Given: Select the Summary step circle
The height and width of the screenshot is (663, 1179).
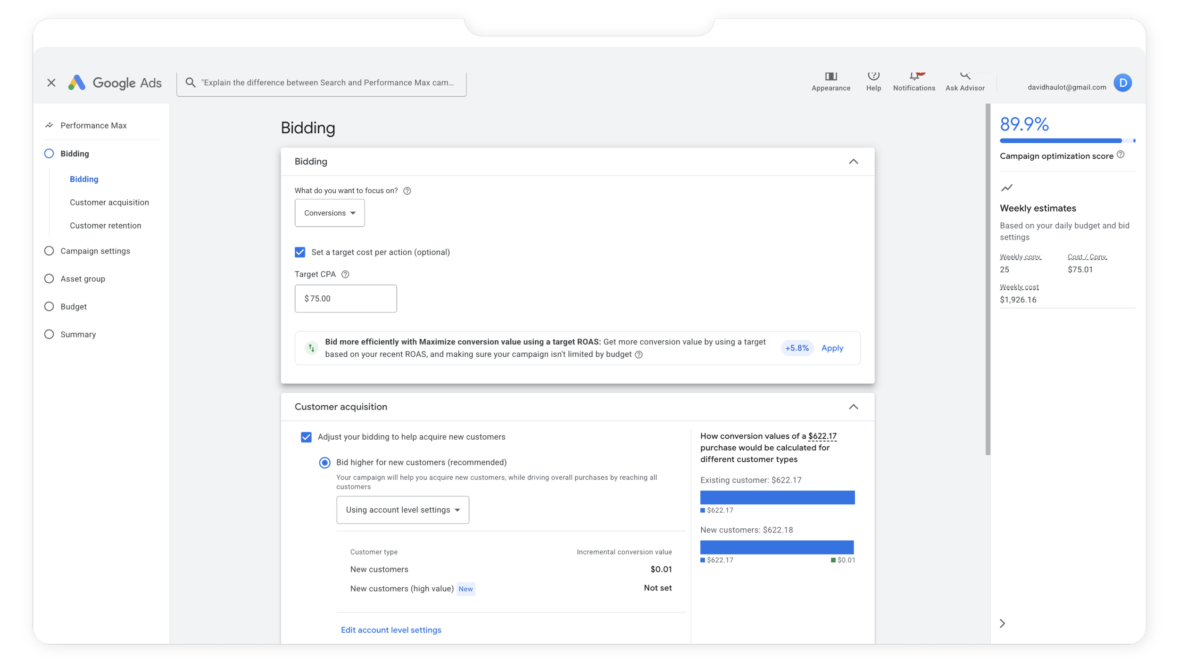Looking at the screenshot, I should point(49,335).
